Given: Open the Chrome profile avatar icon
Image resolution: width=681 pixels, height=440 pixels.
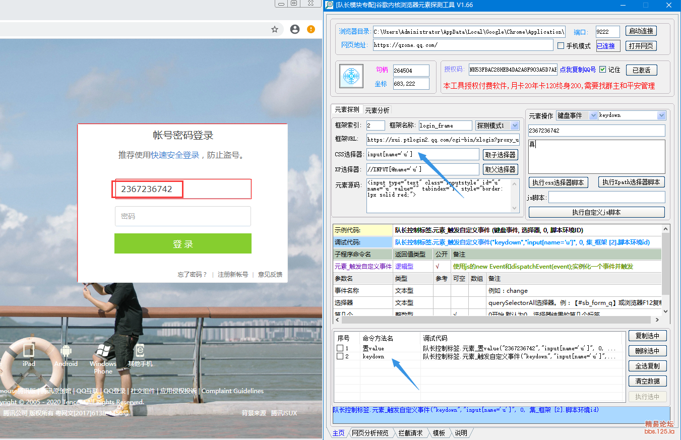Looking at the screenshot, I should point(295,29).
